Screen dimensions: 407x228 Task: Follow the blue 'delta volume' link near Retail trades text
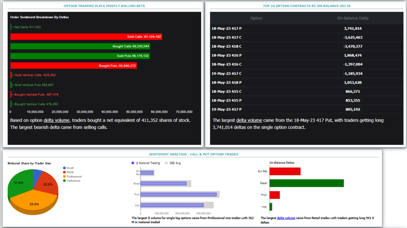point(286,218)
